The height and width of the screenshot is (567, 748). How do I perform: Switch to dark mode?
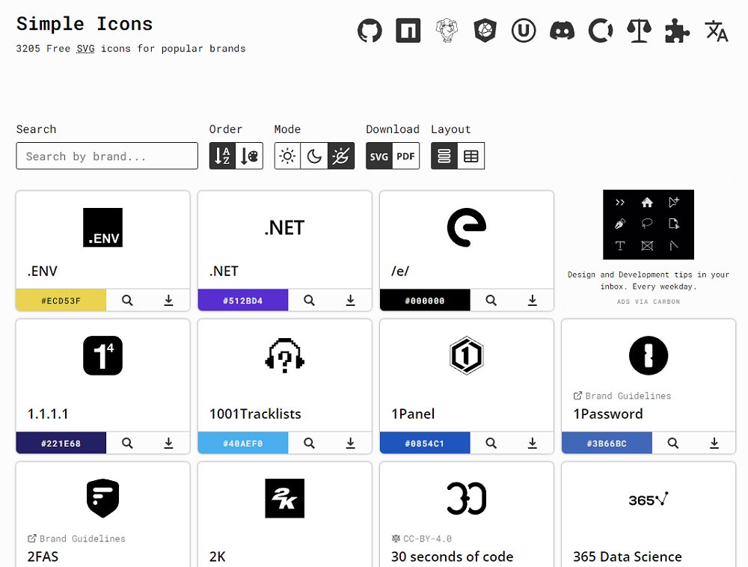coord(314,156)
